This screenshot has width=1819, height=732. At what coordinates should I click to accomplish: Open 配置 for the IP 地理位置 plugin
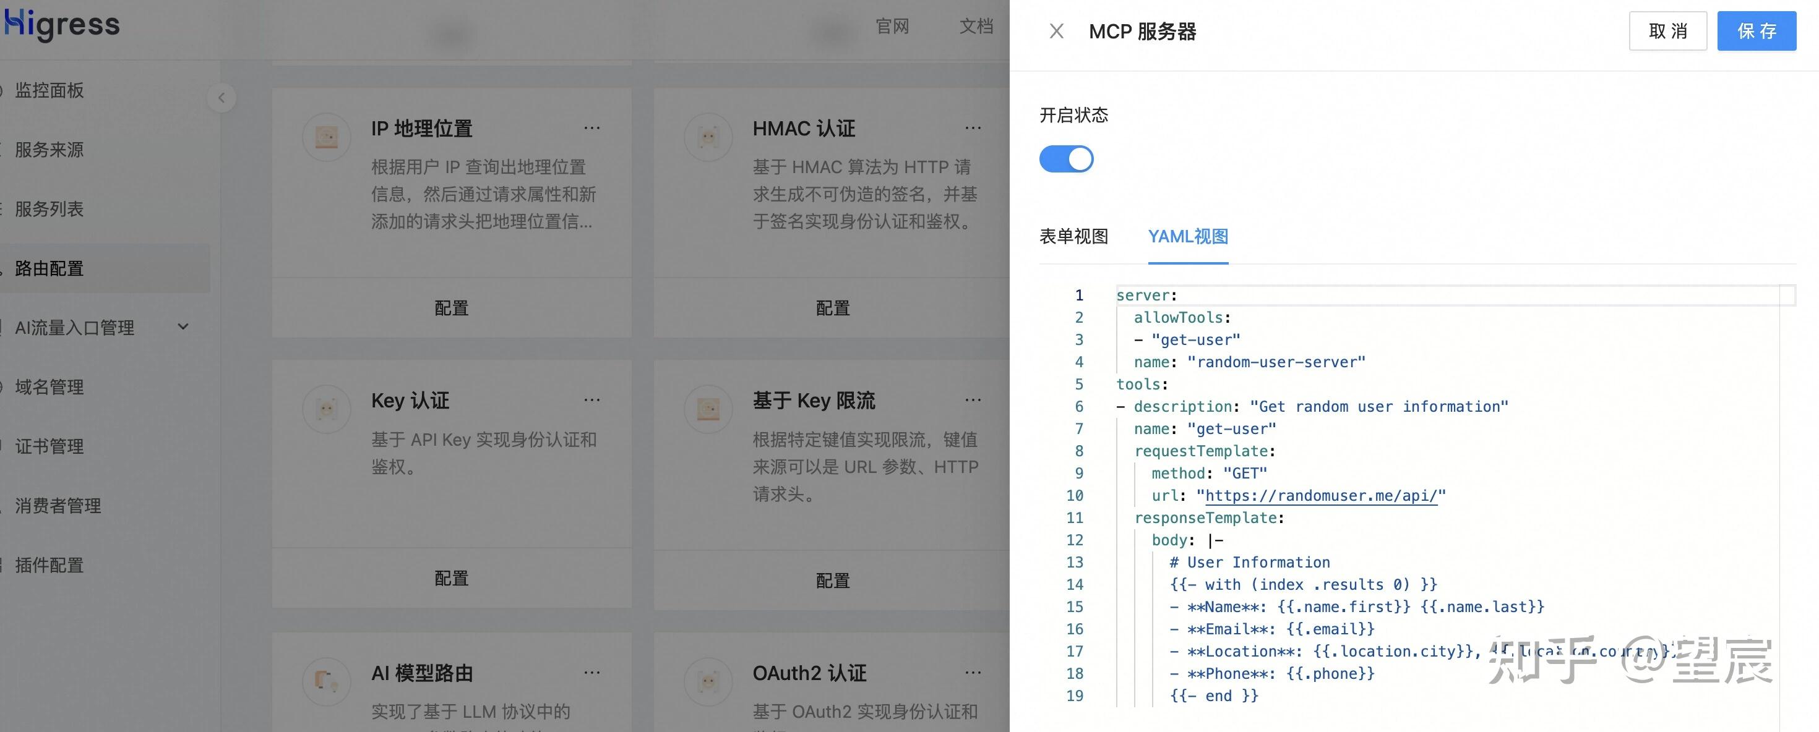pos(452,308)
